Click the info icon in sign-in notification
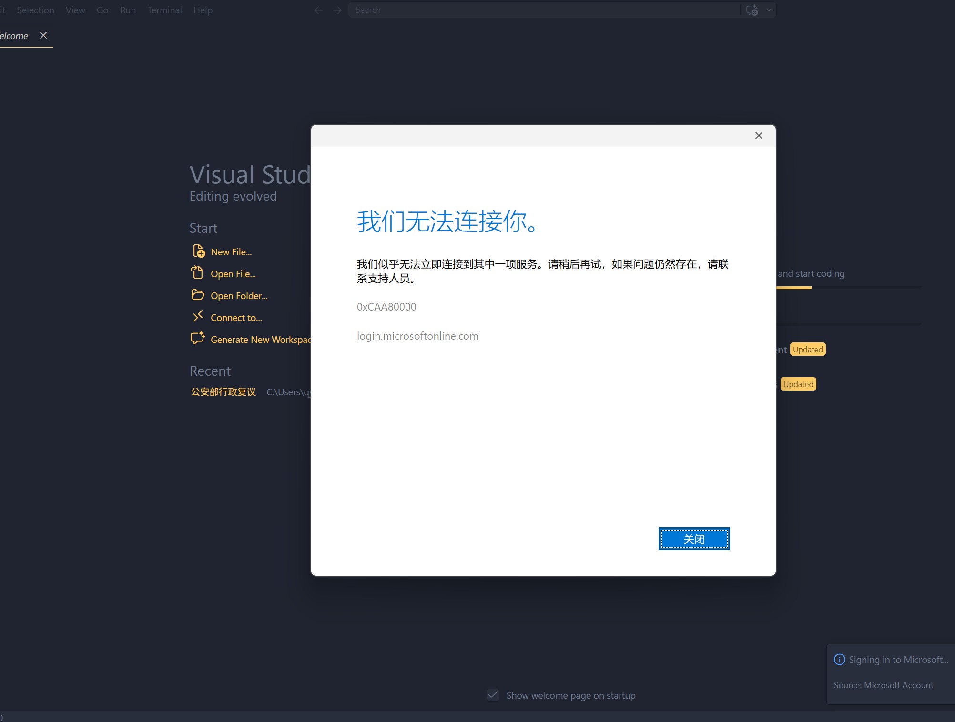The height and width of the screenshot is (722, 955). 839,659
